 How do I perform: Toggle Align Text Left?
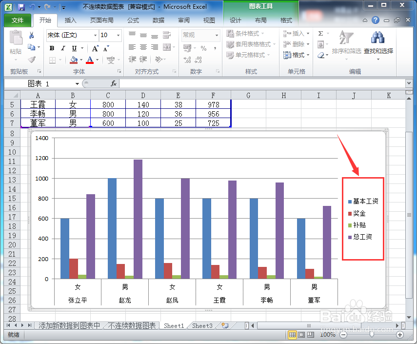(132, 47)
